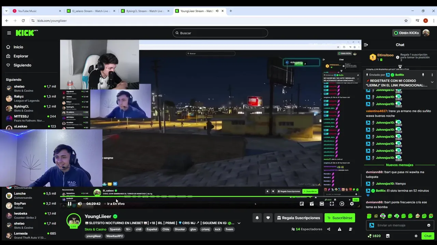The image size is (437, 245).
Task: Switch to the BykingCL Stream tab
Action: [145, 11]
